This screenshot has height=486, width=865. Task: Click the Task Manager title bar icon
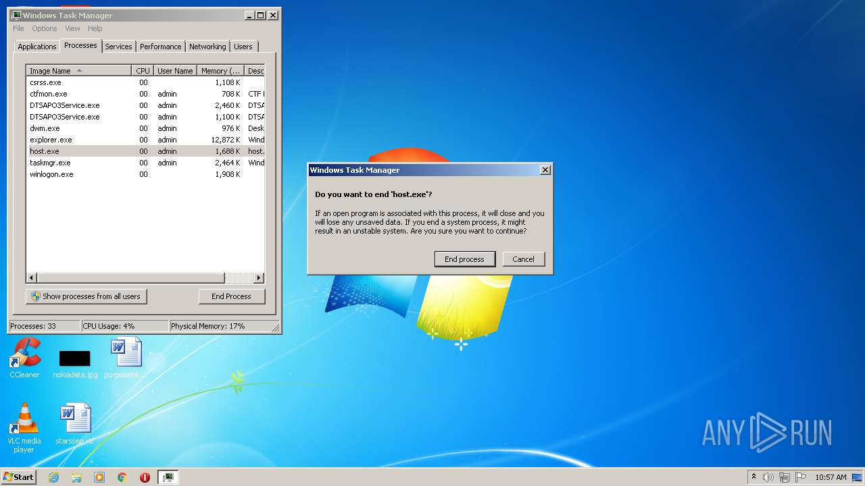tap(16, 15)
